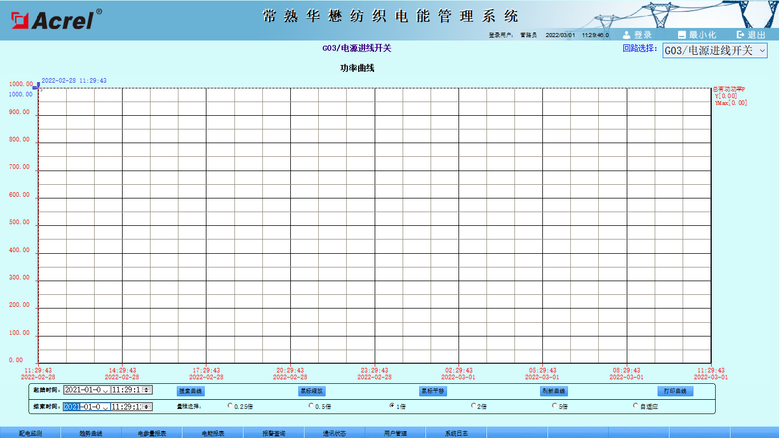The height and width of the screenshot is (438, 779).
Task: Click the Y[0.00] legend value
Action: pyautogui.click(x=726, y=96)
